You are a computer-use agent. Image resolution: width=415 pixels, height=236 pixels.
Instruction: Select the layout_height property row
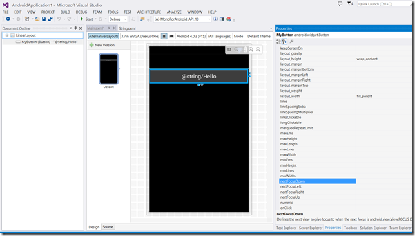(x=345, y=59)
